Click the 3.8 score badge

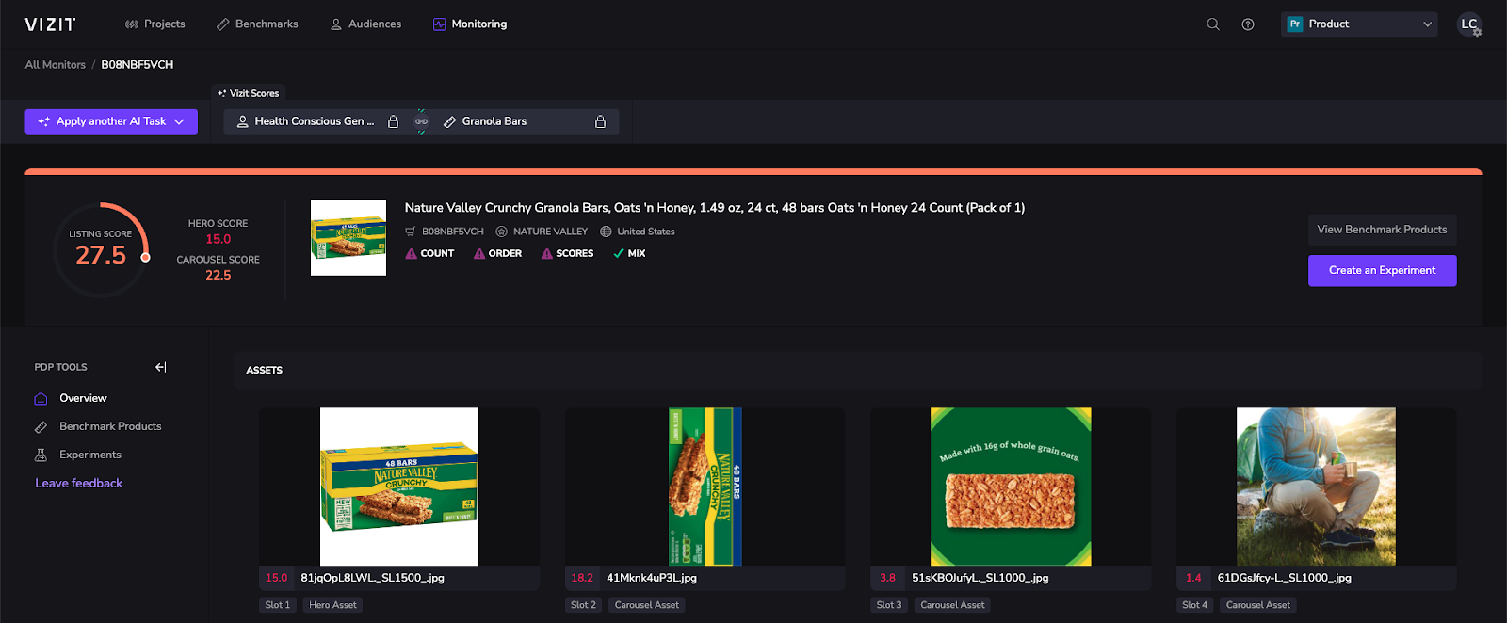coord(887,578)
